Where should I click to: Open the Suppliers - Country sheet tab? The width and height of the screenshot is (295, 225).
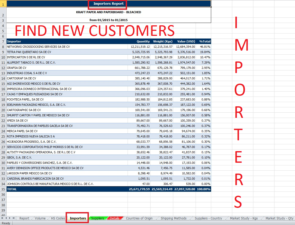tap(208, 218)
